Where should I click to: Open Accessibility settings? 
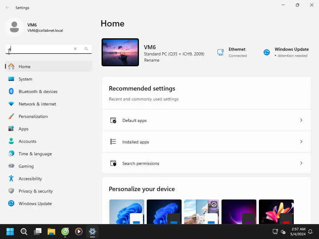click(49, 179)
